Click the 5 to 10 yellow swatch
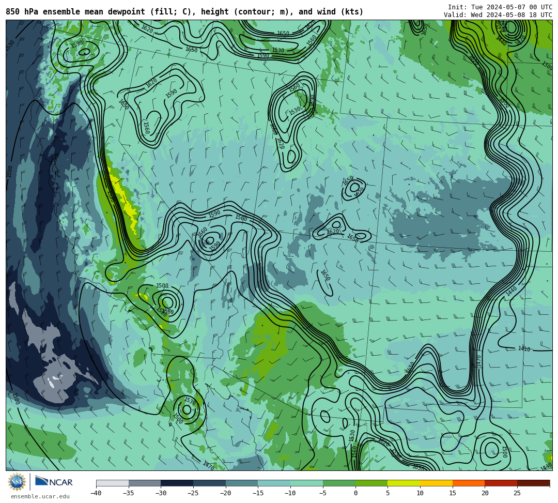Image resolution: width=558 pixels, height=503 pixels. [x=404, y=483]
